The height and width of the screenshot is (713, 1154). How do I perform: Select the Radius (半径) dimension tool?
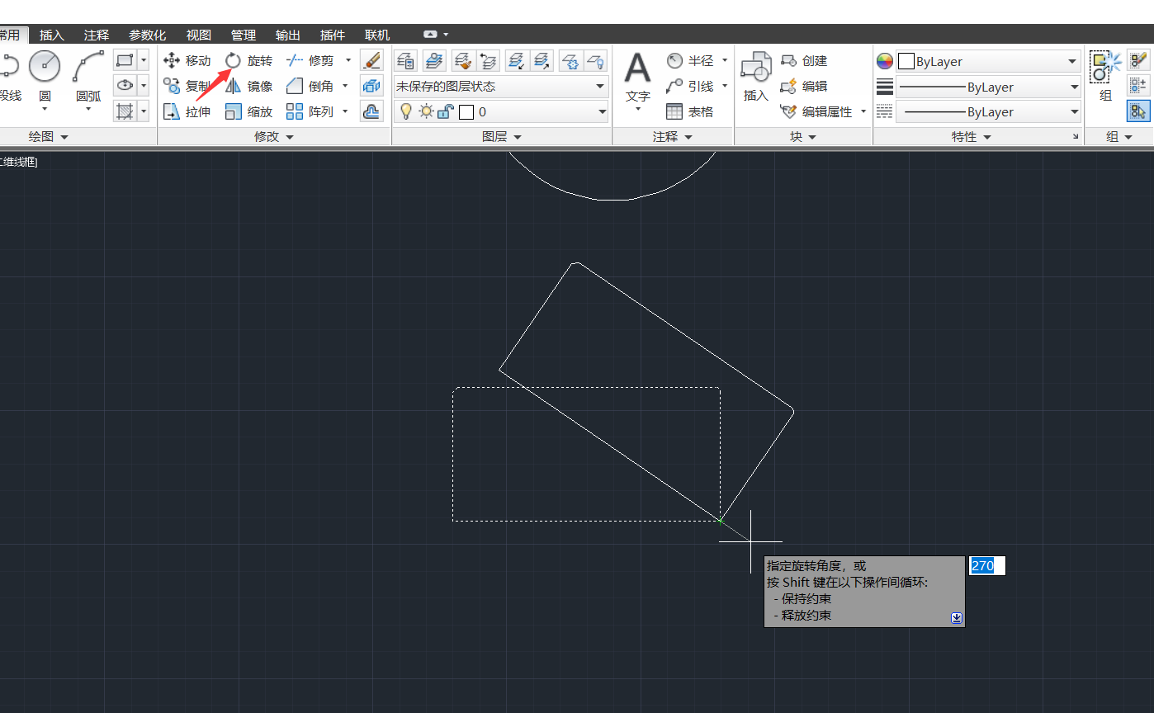point(690,60)
